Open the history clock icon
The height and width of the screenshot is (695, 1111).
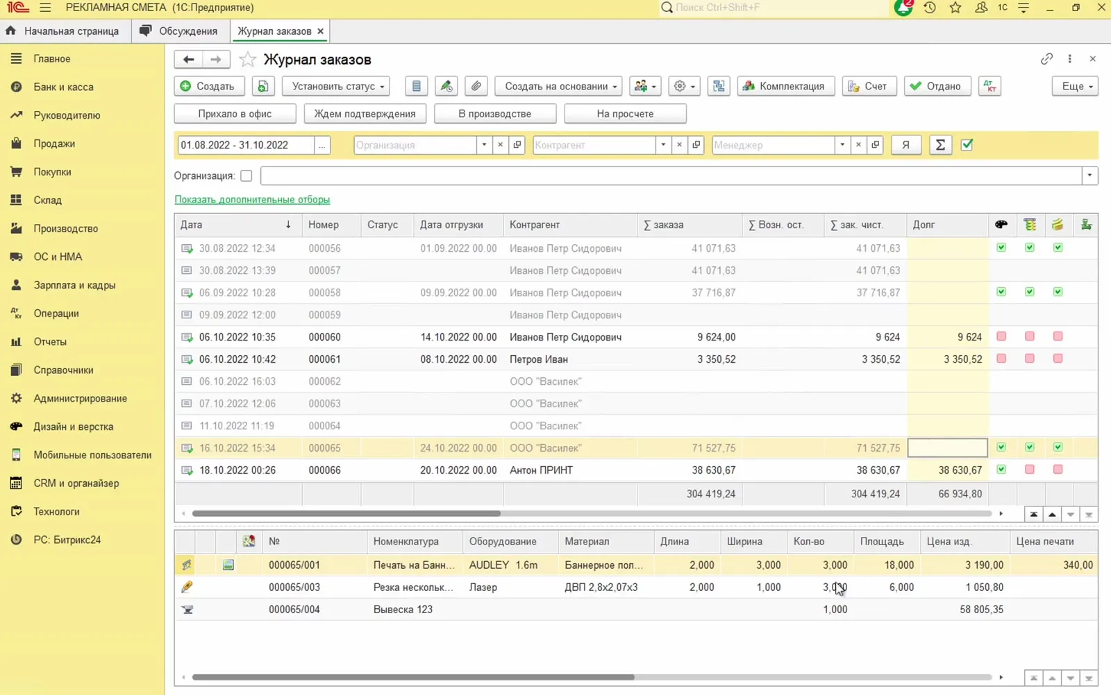click(930, 8)
